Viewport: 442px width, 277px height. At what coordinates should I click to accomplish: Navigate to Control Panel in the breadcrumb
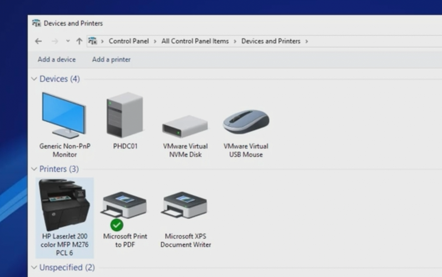pos(128,41)
